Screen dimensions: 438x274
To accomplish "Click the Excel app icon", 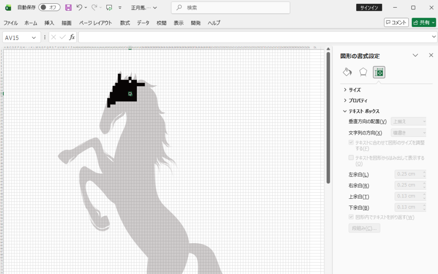I will [8, 8].
